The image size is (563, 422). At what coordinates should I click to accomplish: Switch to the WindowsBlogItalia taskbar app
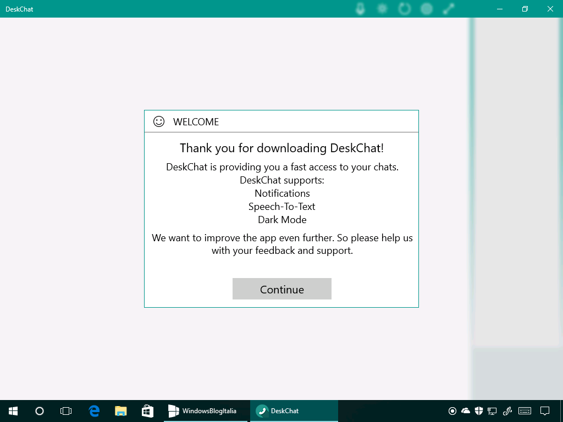pos(206,411)
